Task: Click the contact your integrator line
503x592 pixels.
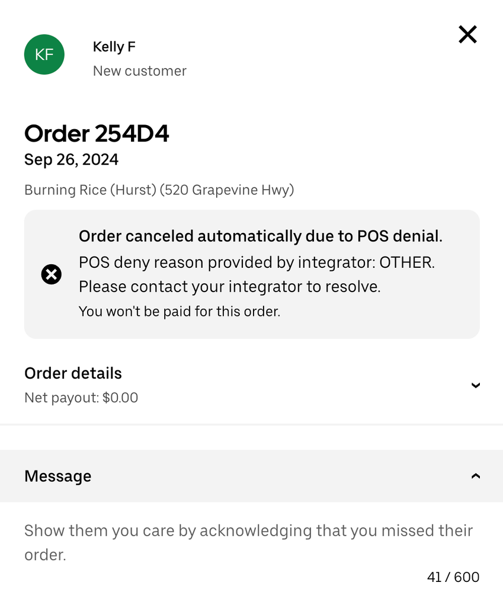Action: tap(229, 287)
